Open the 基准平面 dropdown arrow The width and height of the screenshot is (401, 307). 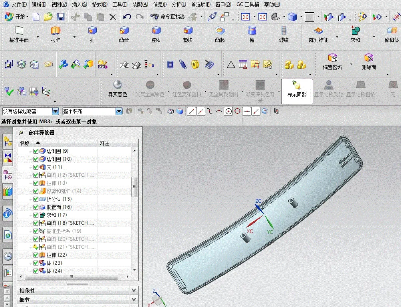pos(38,37)
